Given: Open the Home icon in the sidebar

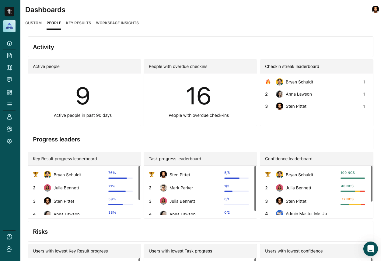Looking at the screenshot, I should click(9, 43).
